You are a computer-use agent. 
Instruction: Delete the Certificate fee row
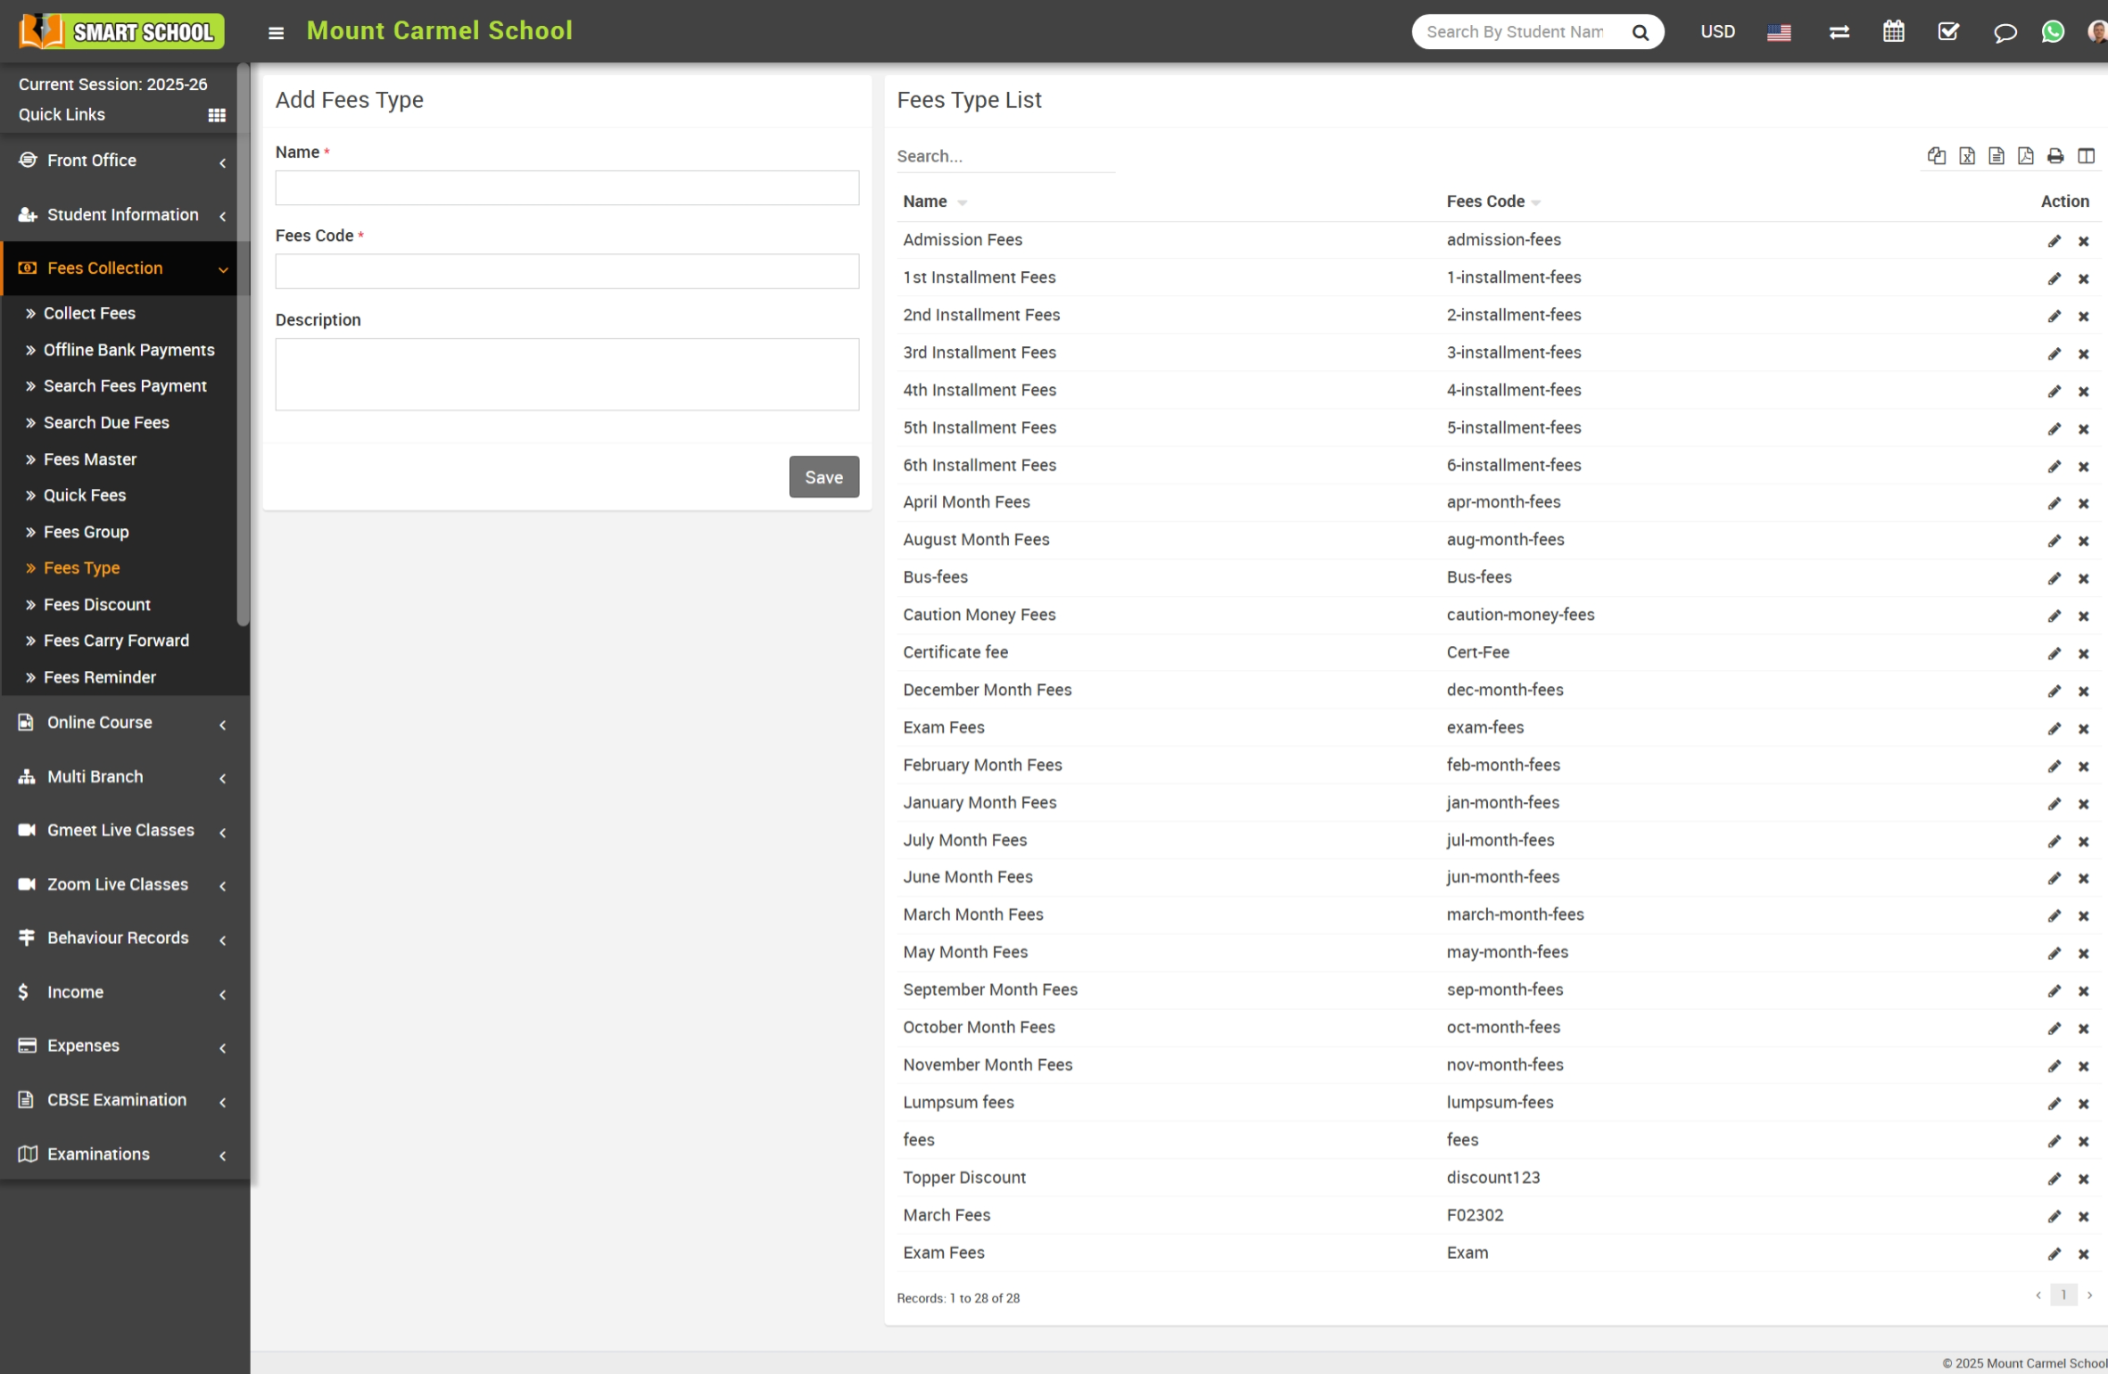pyautogui.click(x=2083, y=653)
